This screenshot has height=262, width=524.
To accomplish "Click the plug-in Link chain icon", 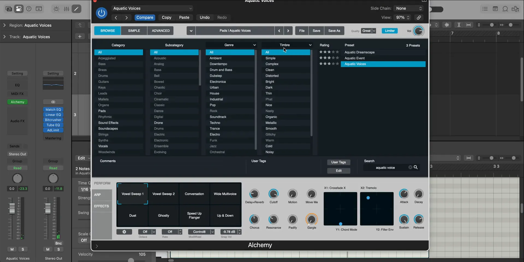I will click(x=419, y=17).
